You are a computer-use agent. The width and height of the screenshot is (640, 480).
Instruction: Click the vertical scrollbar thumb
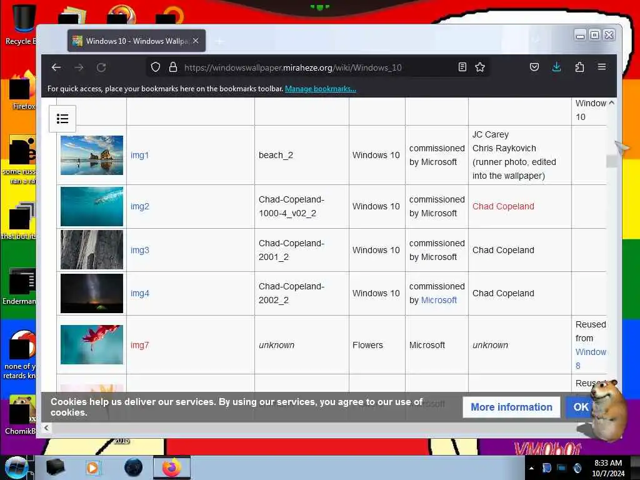pyautogui.click(x=611, y=161)
